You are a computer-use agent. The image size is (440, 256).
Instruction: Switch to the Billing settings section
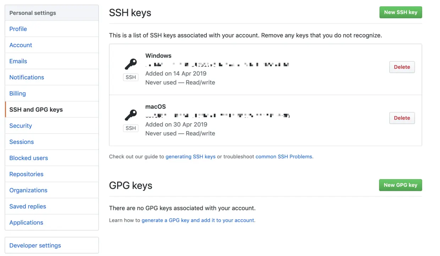(17, 93)
